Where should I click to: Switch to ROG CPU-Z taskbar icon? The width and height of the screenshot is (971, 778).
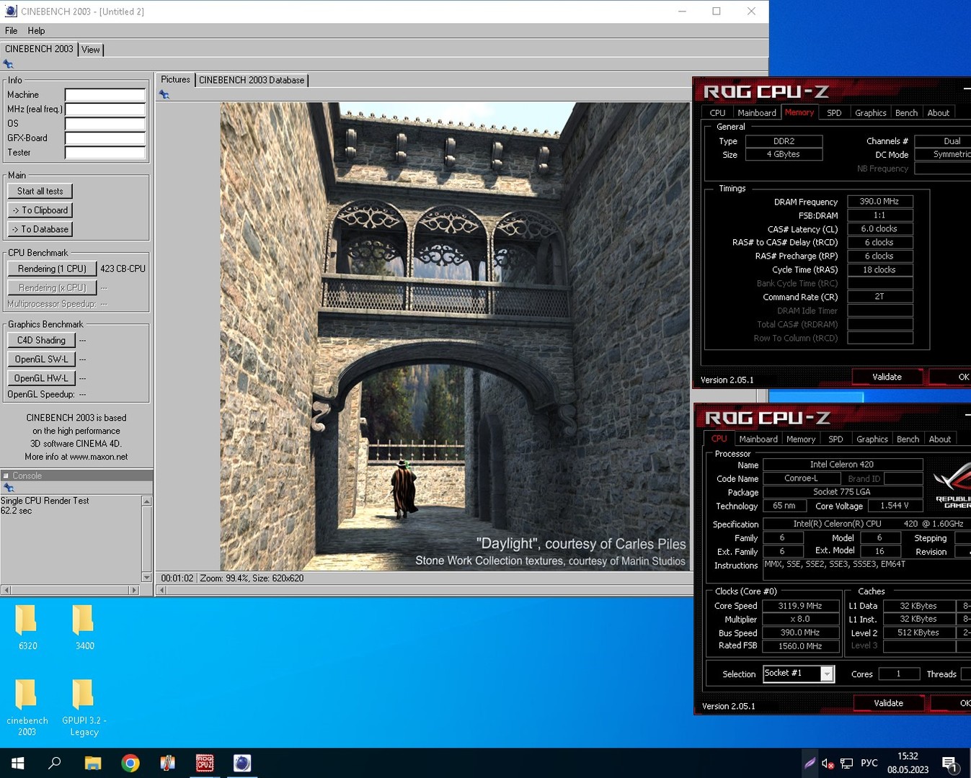(x=205, y=763)
